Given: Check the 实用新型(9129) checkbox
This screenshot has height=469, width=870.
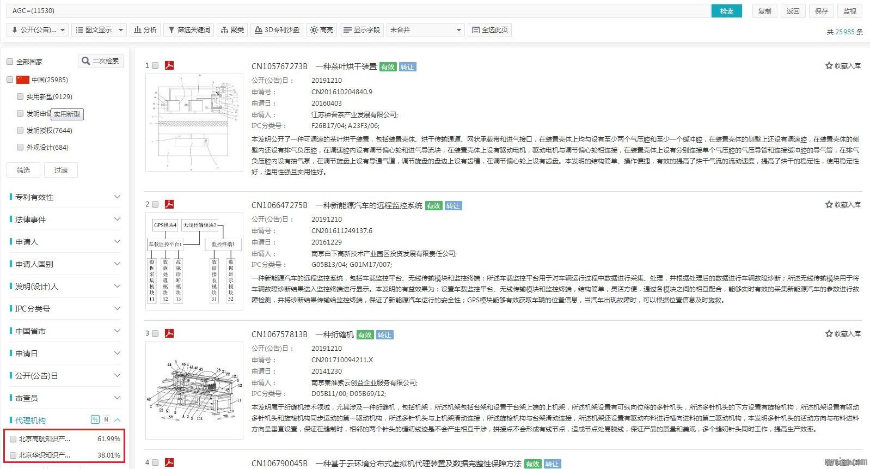Looking at the screenshot, I should click(x=20, y=96).
